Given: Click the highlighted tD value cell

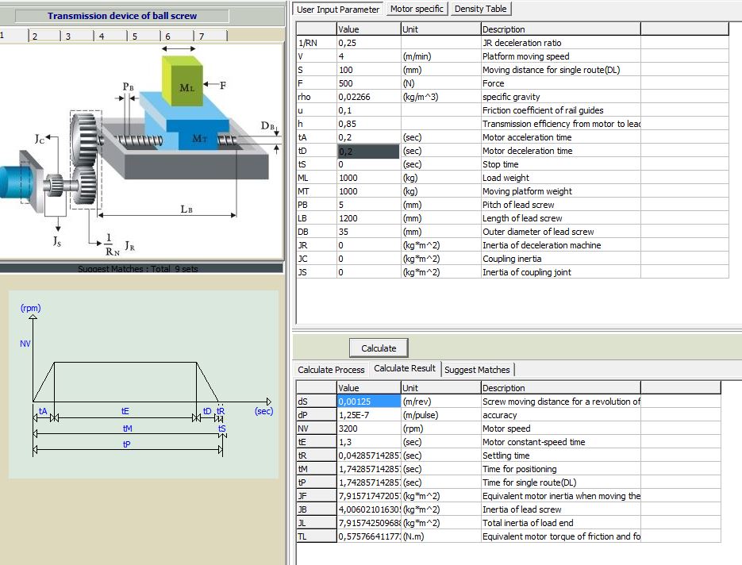Looking at the screenshot, I should pos(369,151).
